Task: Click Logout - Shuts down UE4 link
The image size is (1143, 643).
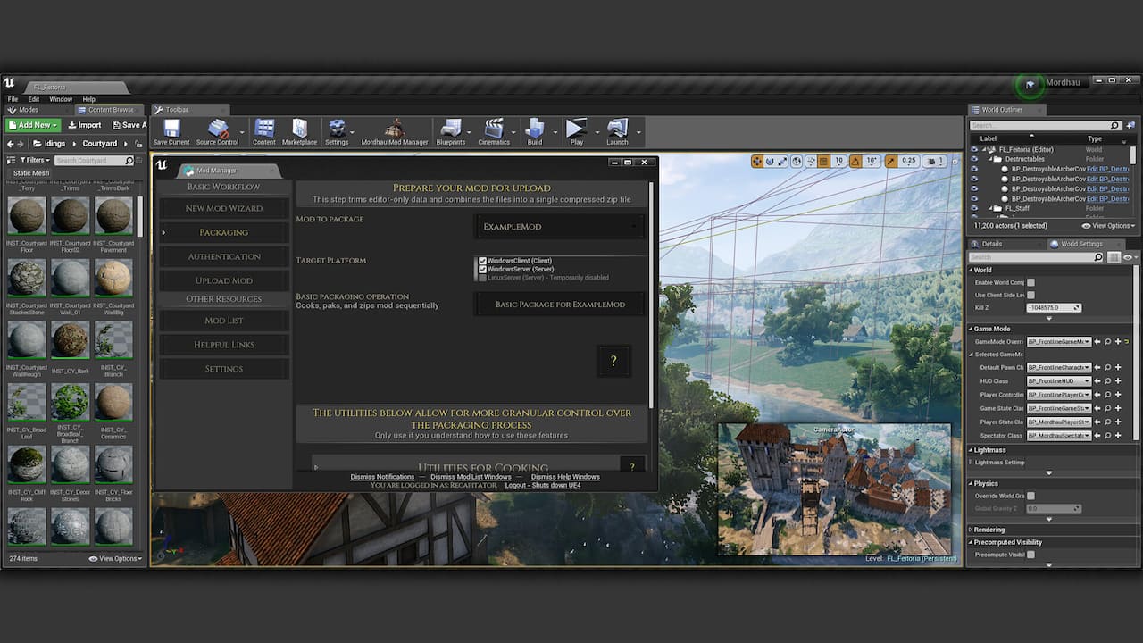Action: pos(543,485)
